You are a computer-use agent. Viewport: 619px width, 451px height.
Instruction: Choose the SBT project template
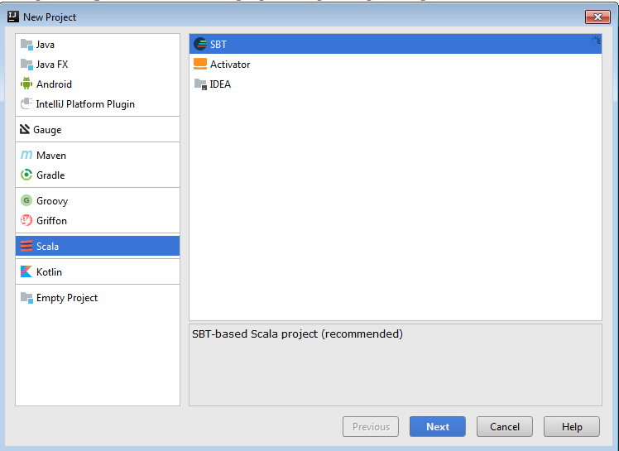(x=396, y=44)
